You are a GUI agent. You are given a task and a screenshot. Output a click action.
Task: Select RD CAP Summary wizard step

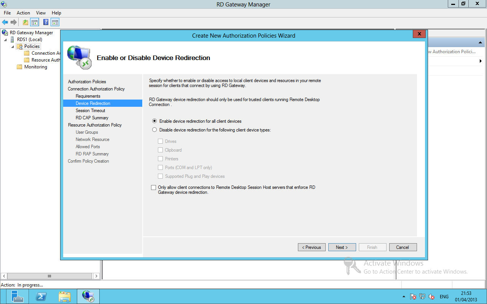tap(92, 118)
